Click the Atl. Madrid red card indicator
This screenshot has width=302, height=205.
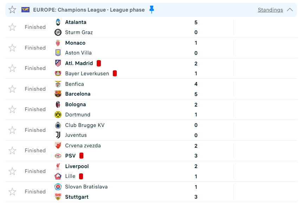tap(99, 63)
